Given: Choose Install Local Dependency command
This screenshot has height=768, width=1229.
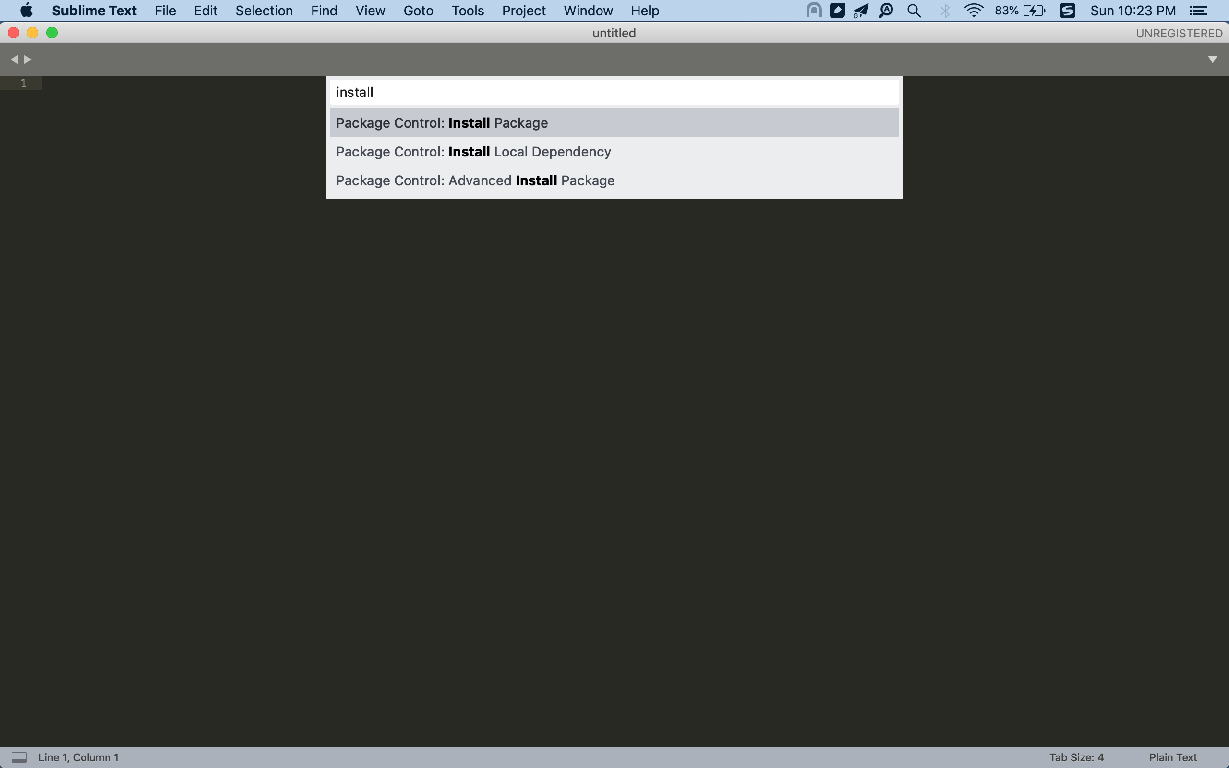Looking at the screenshot, I should click(x=614, y=152).
